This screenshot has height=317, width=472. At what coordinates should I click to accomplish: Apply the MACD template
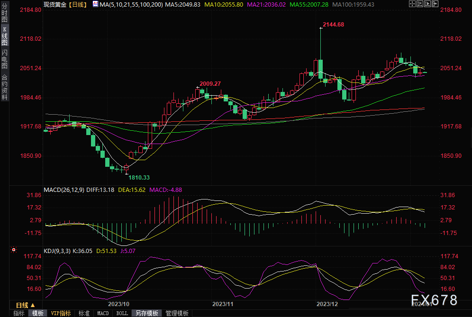click(x=103, y=313)
